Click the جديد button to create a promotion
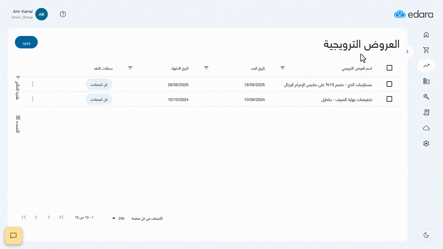The image size is (443, 249). click(x=26, y=42)
